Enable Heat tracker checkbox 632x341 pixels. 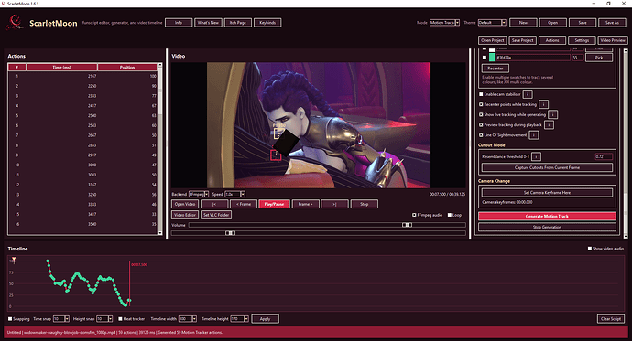pyautogui.click(x=120, y=319)
